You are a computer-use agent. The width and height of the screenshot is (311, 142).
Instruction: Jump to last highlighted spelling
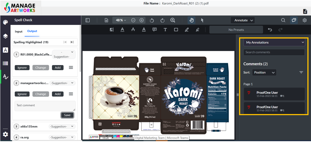[x=72, y=42]
